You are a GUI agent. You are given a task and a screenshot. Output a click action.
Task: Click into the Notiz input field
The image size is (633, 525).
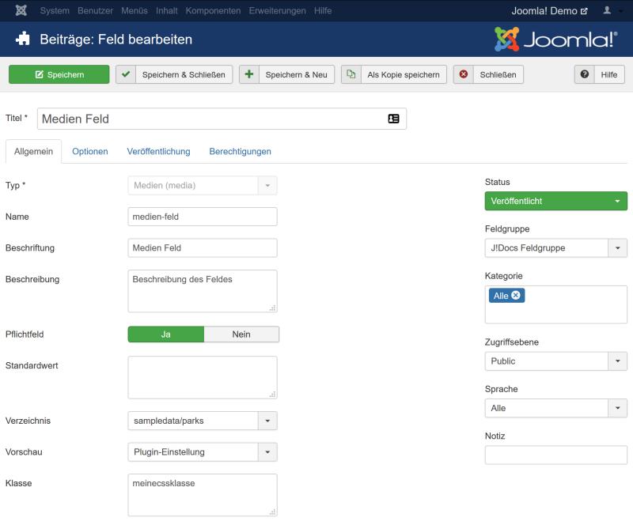[x=555, y=455]
